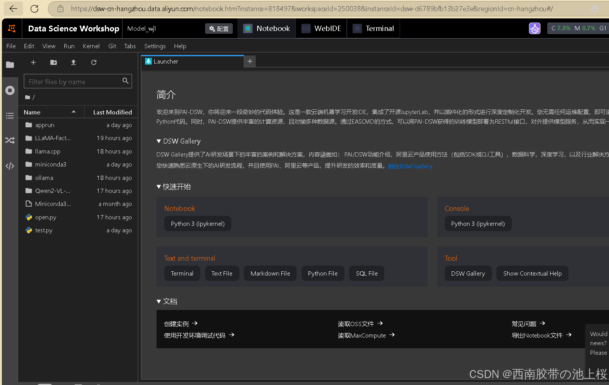Screen dimensions: 609x385
Task: Open the file browser sidebar icon
Action: tap(10, 65)
